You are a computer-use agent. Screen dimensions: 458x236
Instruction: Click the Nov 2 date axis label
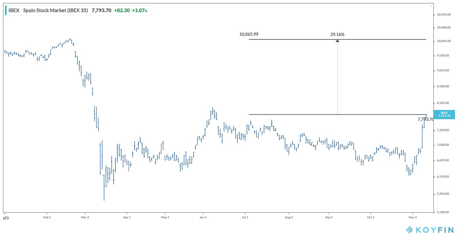(x=412, y=217)
